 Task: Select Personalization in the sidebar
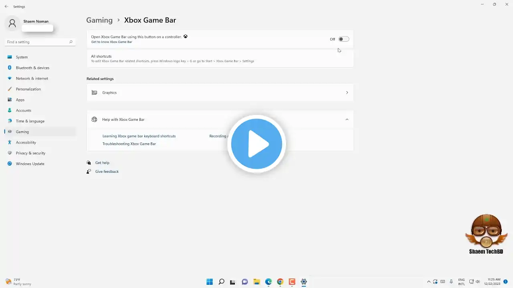coord(28,89)
